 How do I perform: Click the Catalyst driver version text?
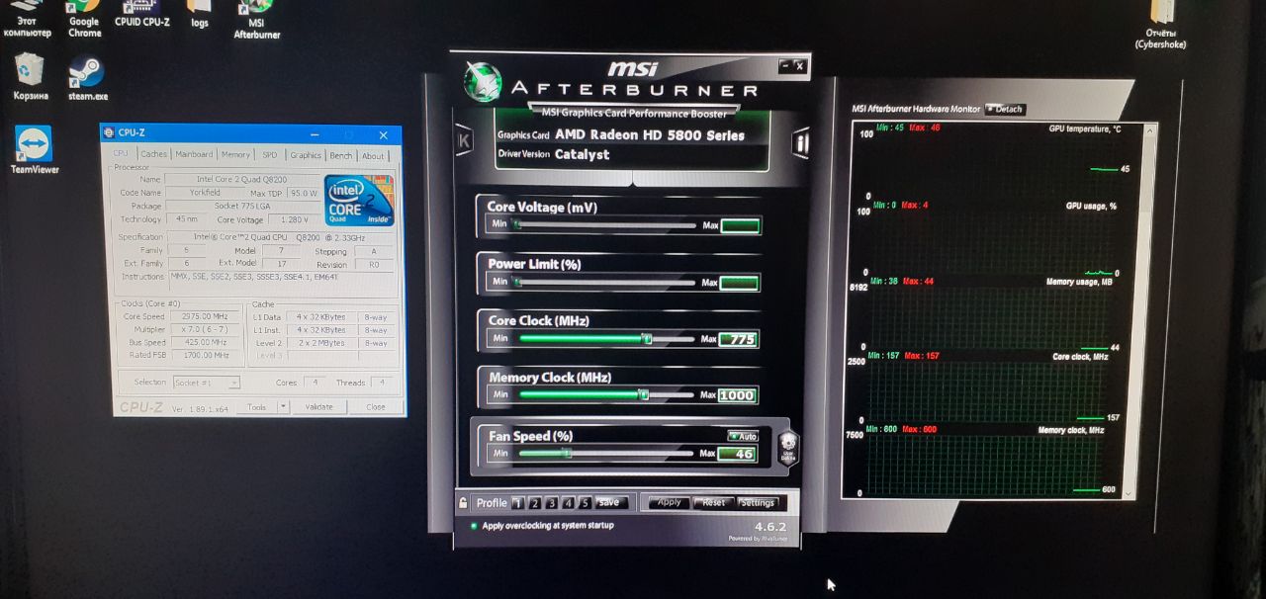click(583, 154)
